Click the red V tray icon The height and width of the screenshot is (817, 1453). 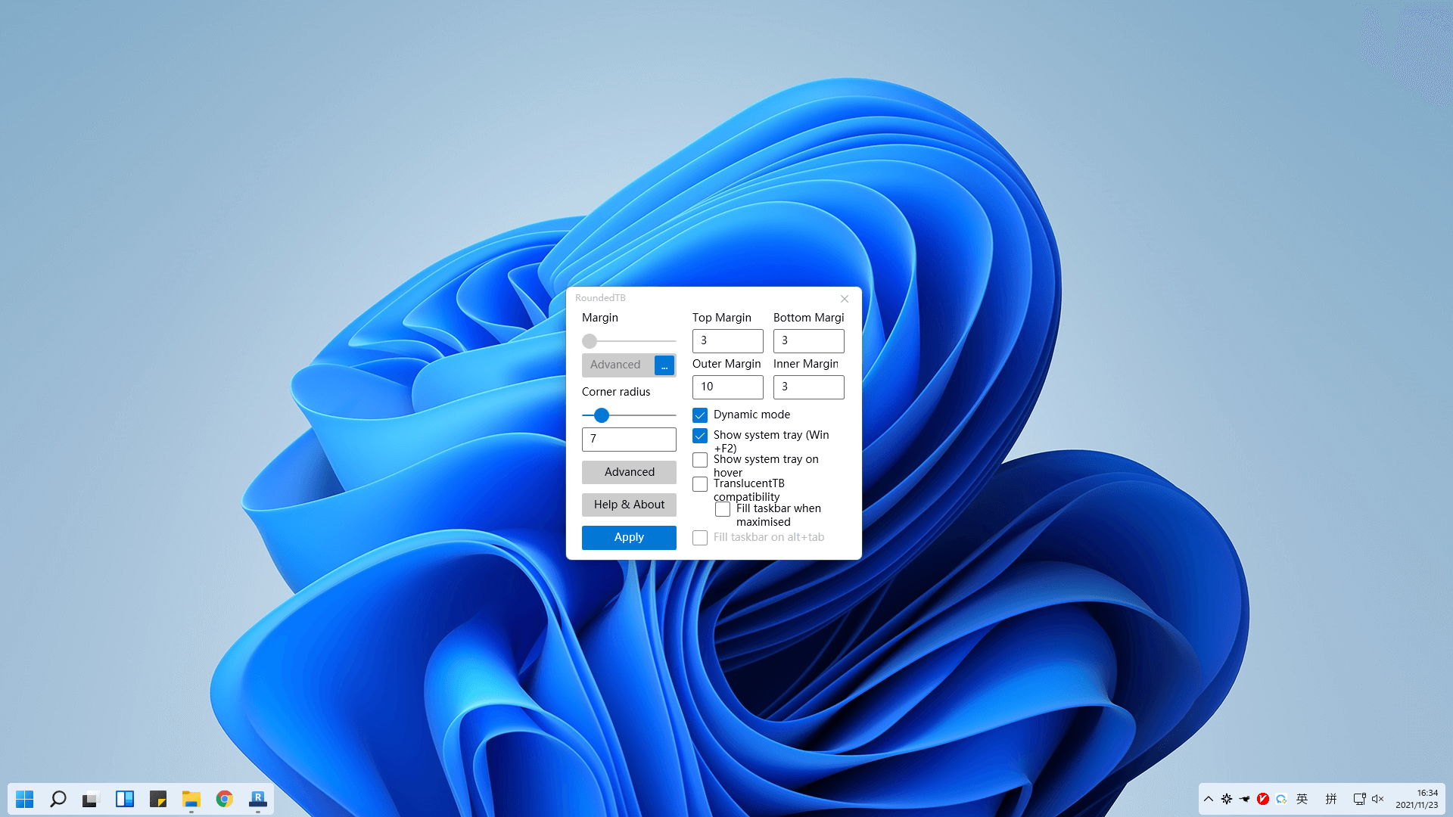[1263, 799]
